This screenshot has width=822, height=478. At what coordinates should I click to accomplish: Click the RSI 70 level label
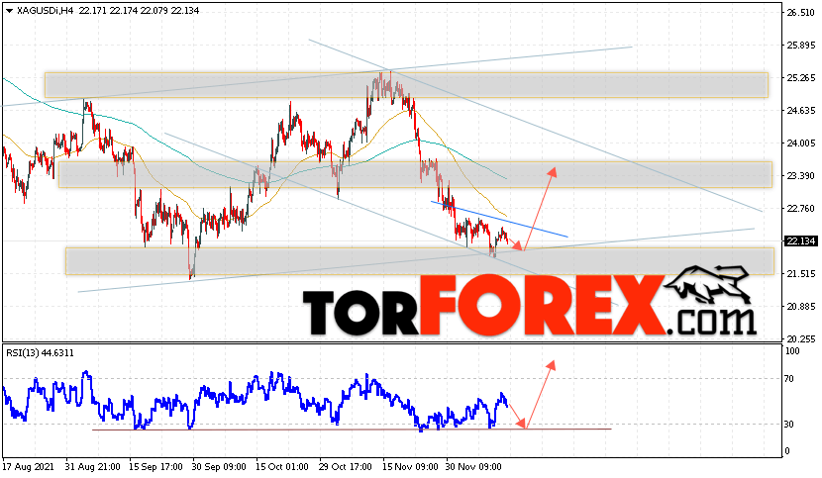[x=789, y=378]
